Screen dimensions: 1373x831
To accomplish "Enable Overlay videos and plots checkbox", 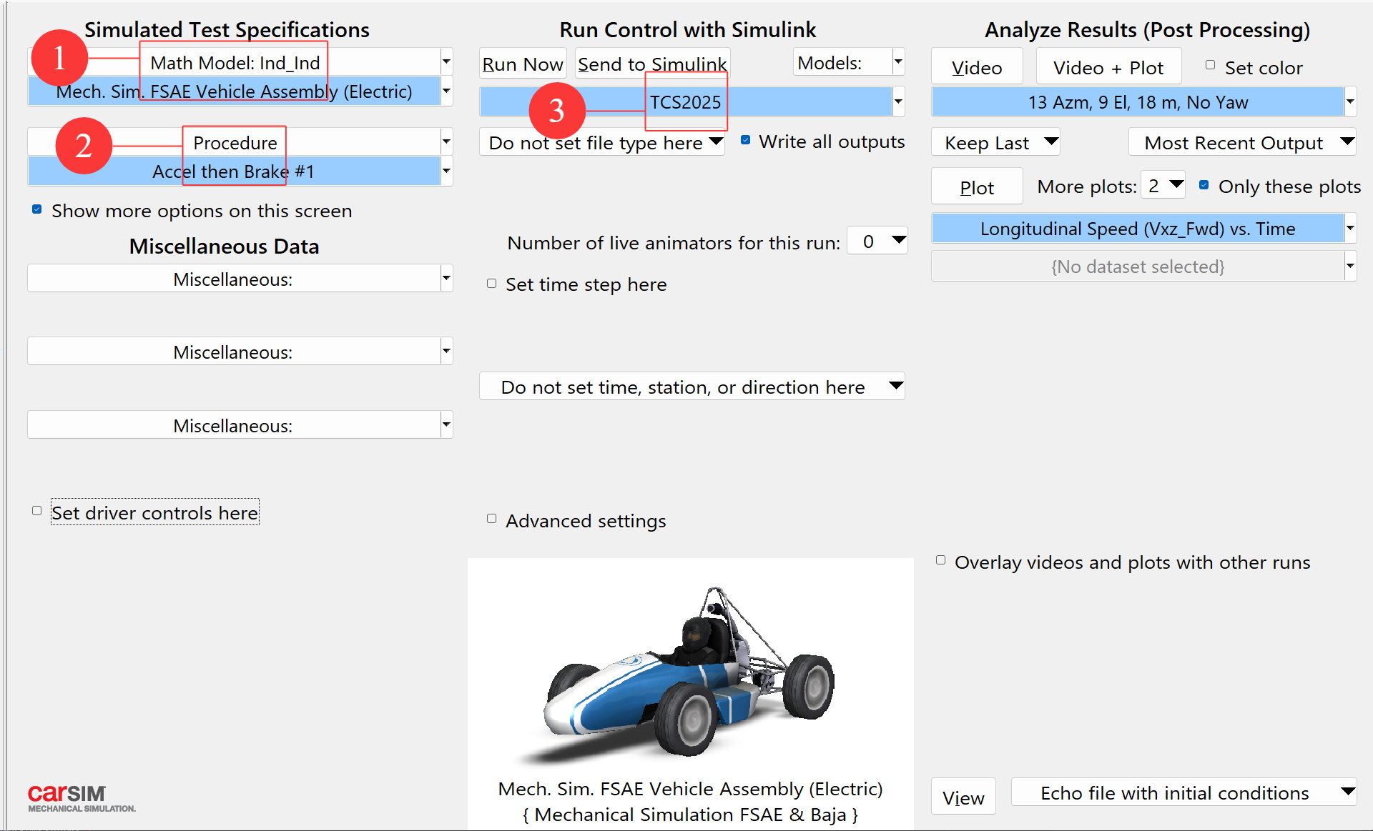I will [x=941, y=561].
